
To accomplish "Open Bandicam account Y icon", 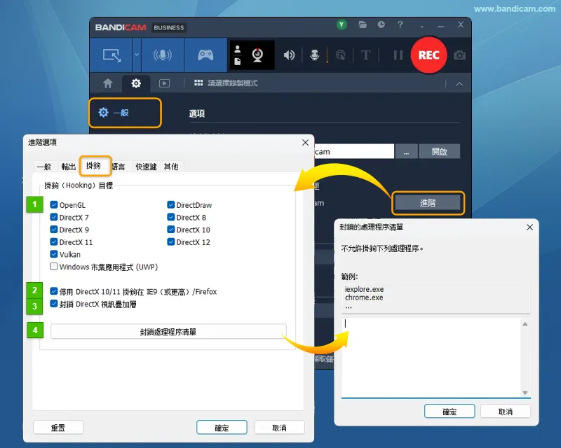I will tap(342, 24).
